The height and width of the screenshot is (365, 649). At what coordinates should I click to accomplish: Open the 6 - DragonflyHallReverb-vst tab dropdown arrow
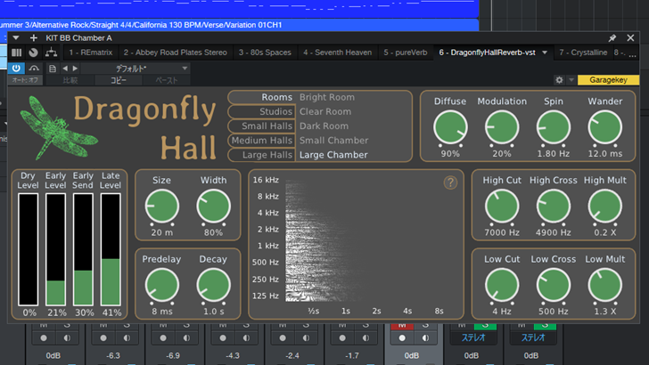[545, 53]
